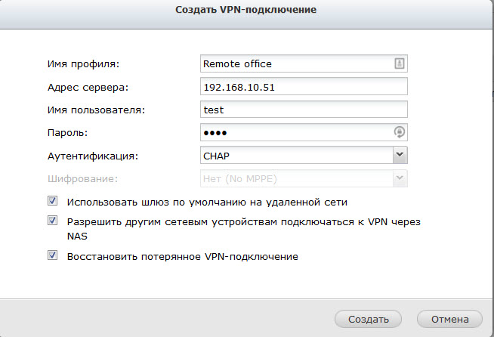This screenshot has height=337, width=494.
Task: Click the Нет (No MPPE) encryption box
Action: 304,178
